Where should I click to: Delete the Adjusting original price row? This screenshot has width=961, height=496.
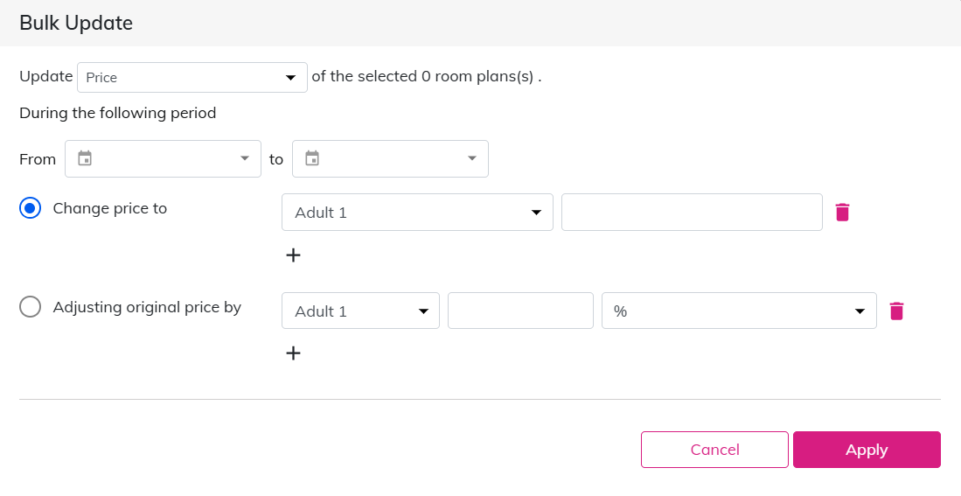(x=896, y=311)
